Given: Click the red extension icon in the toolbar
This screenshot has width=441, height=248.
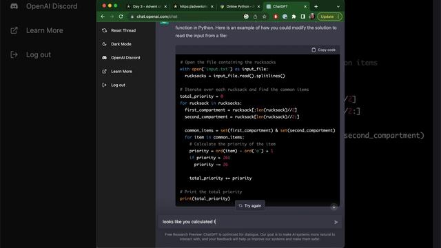Looking at the screenshot, I should click(x=276, y=17).
